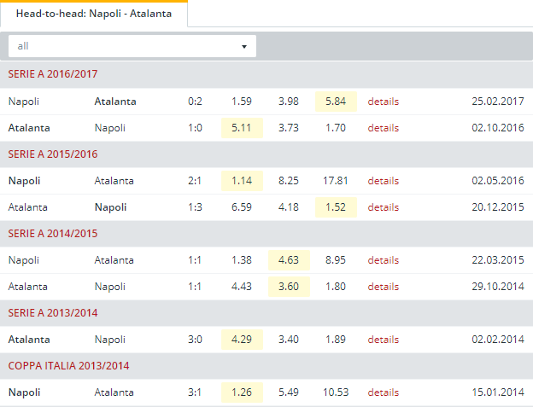Viewport: 533px width, 407px height.
Task: Click the date 02.10.2016
Action: click(498, 128)
